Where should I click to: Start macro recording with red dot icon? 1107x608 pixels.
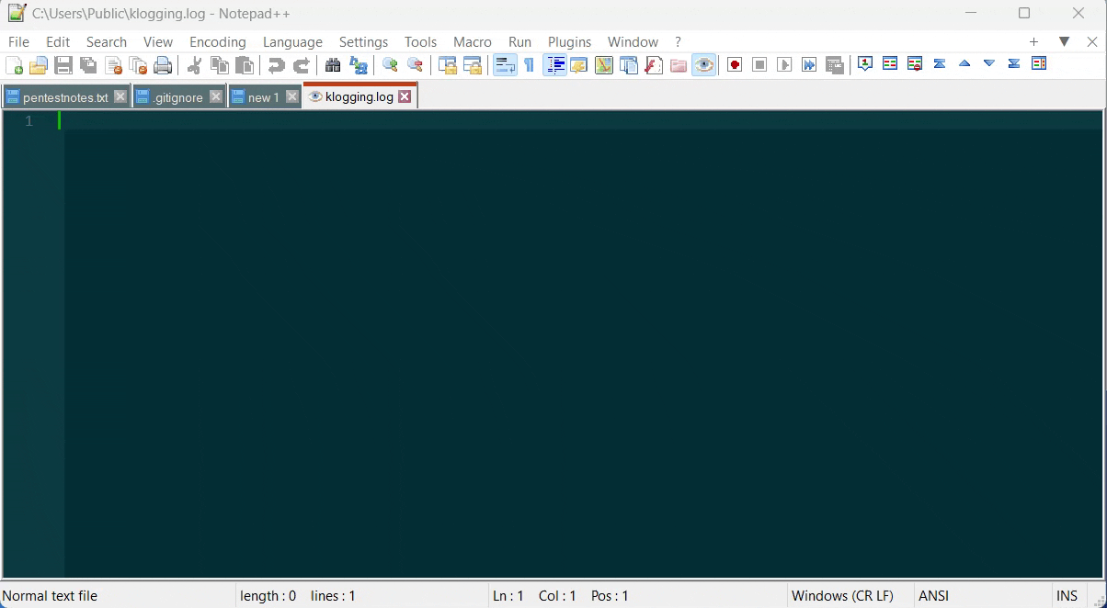pyautogui.click(x=734, y=64)
